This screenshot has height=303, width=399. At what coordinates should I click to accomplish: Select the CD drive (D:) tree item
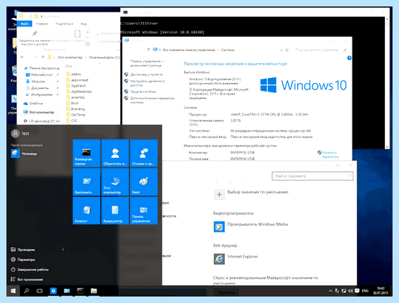coord(42,121)
